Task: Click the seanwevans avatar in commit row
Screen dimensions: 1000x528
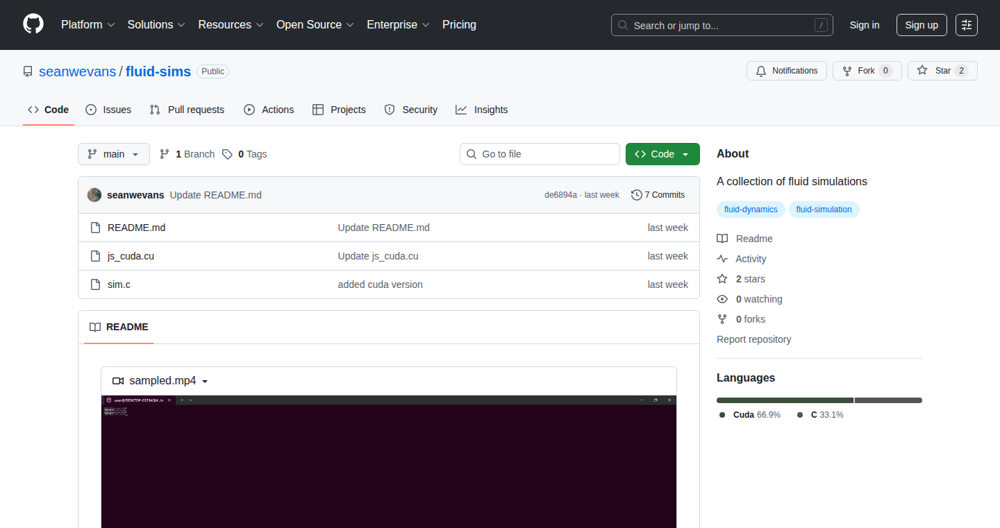Action: [94, 195]
